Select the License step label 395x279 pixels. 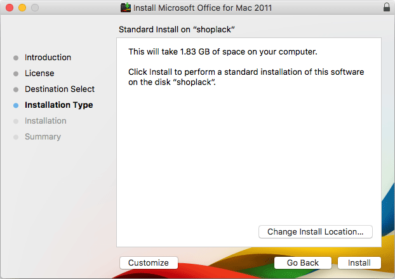tap(39, 73)
